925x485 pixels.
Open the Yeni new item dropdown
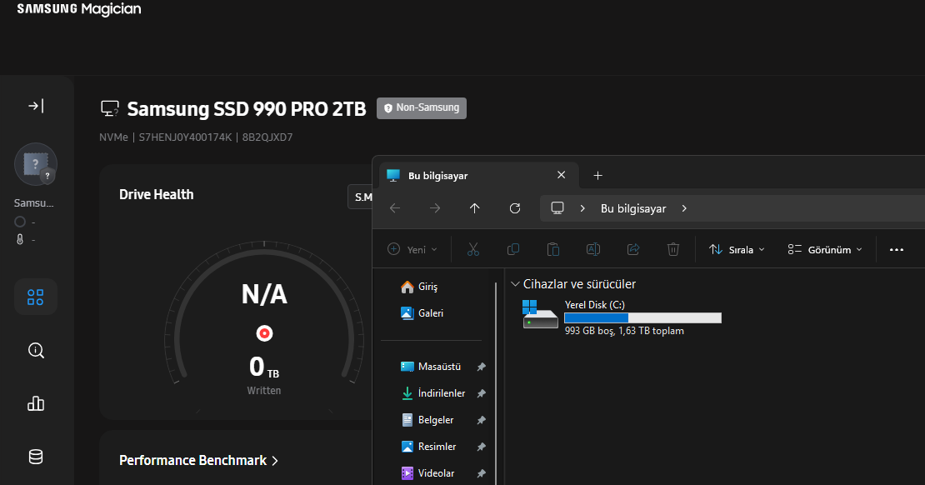coord(412,249)
